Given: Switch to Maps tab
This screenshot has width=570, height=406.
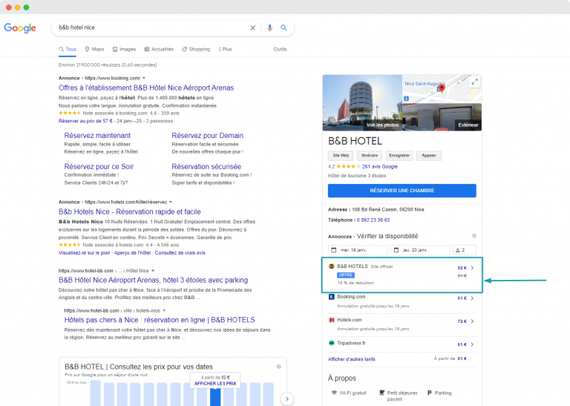Looking at the screenshot, I should [x=94, y=49].
